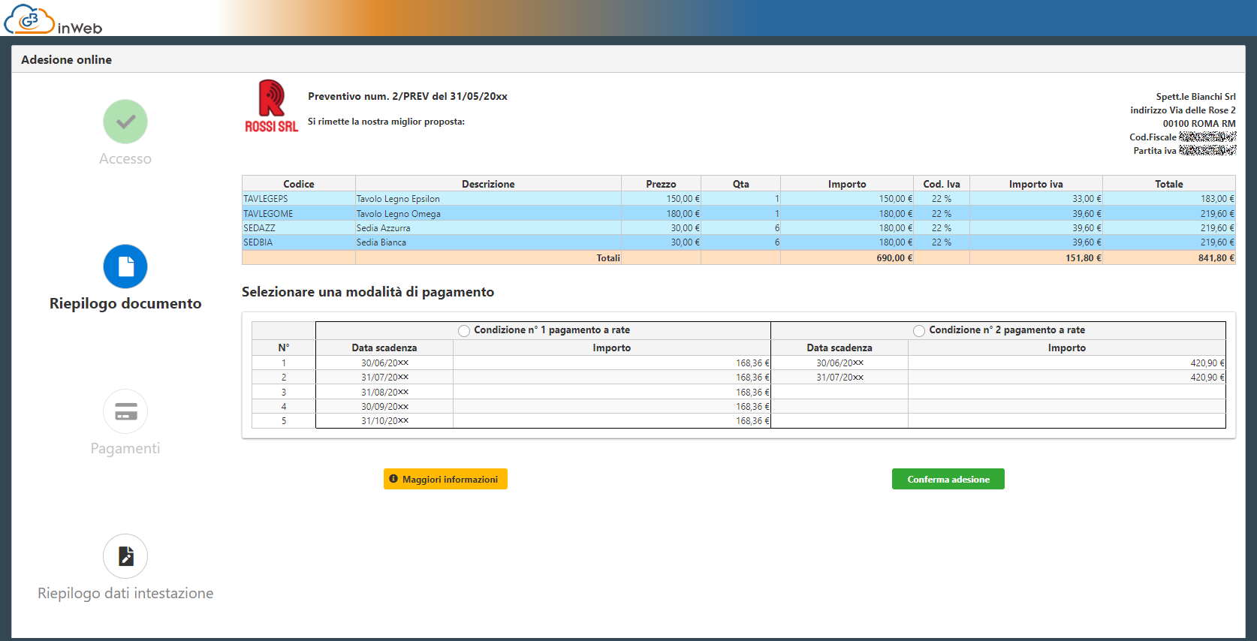Click the Adesione online panel title
This screenshot has height=641, width=1257.
pos(66,59)
